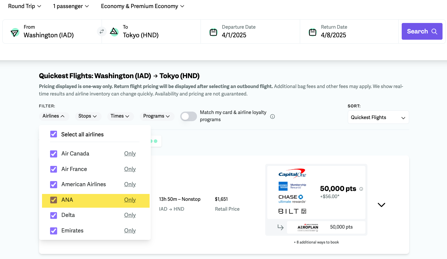Image resolution: width=447 pixels, height=259 pixels.
Task: Click the To Tokyo (HND) field
Action: [151, 31]
